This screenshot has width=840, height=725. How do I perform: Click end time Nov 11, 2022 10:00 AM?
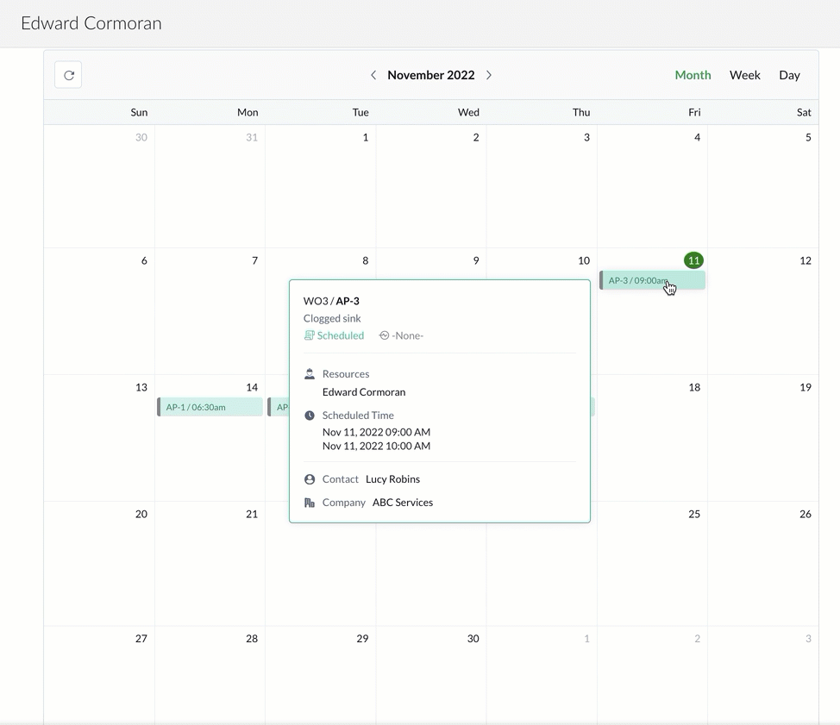coord(376,446)
